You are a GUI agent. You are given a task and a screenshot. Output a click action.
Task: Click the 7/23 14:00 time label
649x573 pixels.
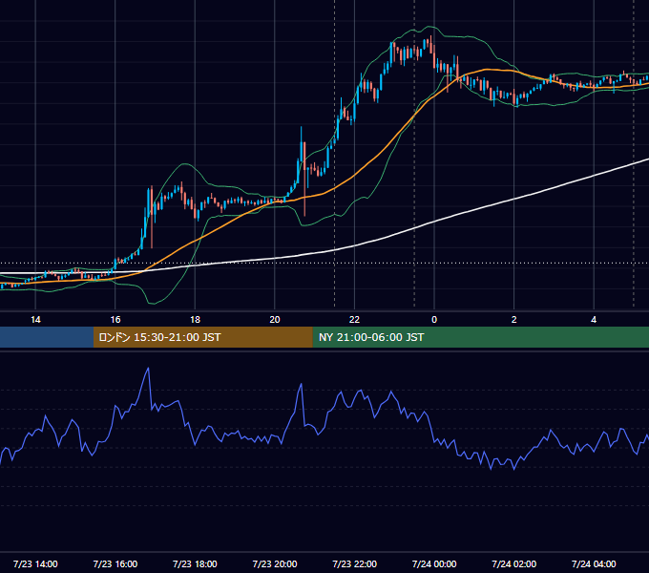click(x=35, y=563)
